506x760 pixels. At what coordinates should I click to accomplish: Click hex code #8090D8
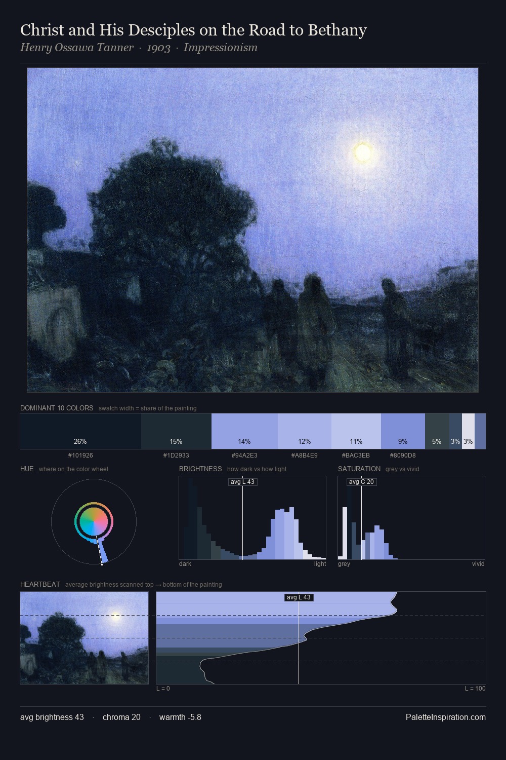coord(403,455)
